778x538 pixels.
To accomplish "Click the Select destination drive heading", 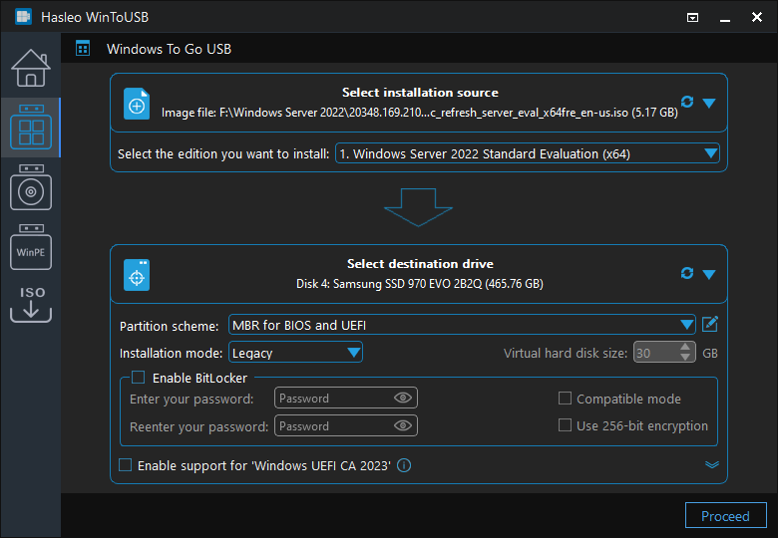I will pos(420,264).
